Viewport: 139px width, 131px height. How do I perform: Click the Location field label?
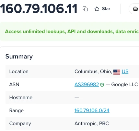[19, 72]
